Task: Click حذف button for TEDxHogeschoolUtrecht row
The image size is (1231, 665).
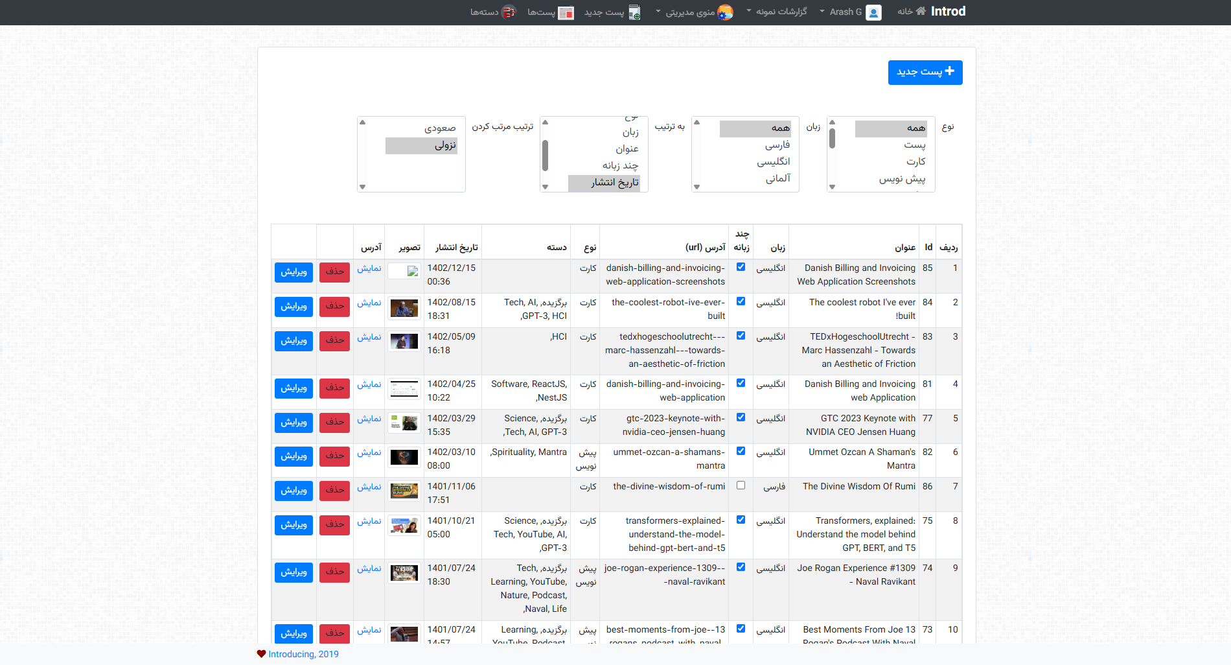Action: click(334, 341)
